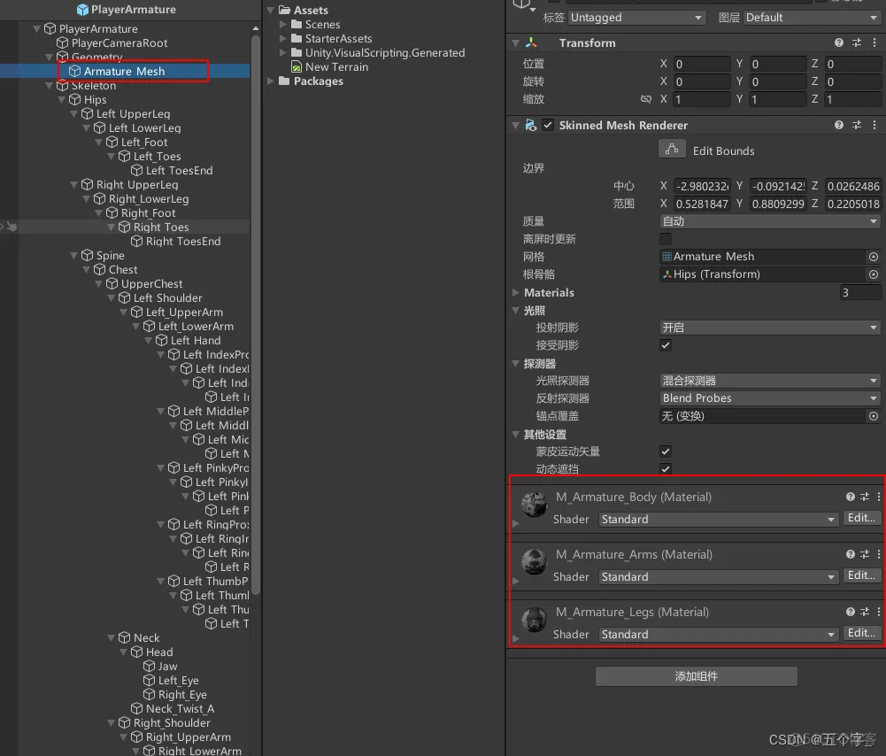The width and height of the screenshot is (886, 756).
Task: Toggle dynamic occlusion checkbox
Action: (x=666, y=469)
